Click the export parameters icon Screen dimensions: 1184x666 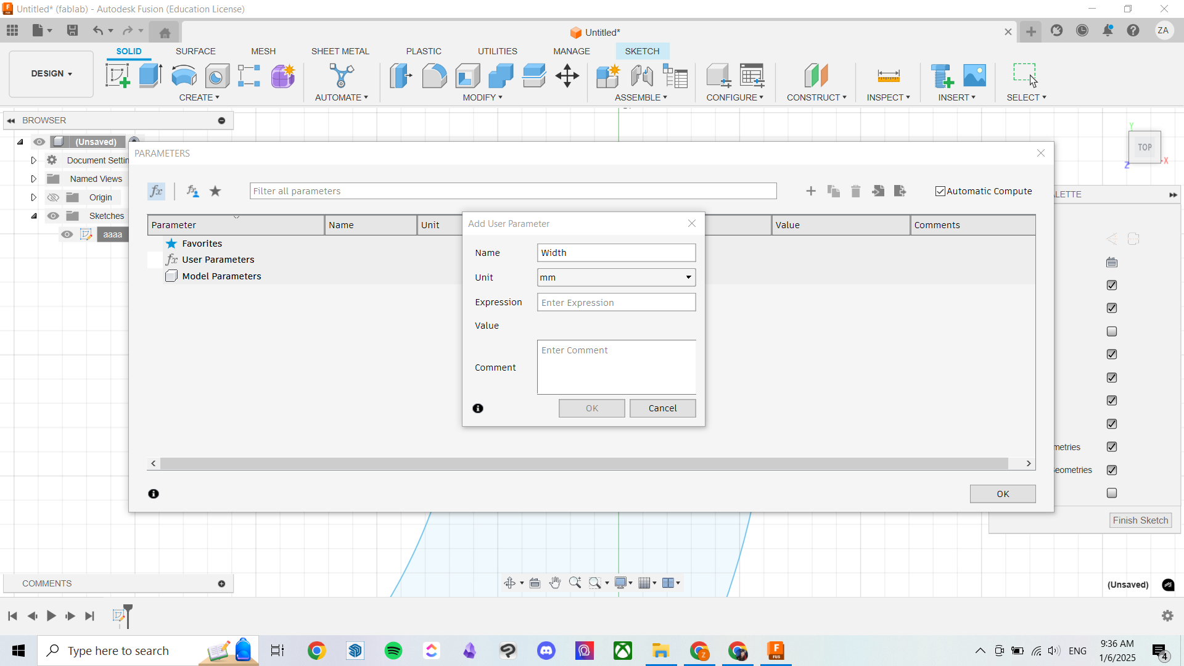pos(900,191)
